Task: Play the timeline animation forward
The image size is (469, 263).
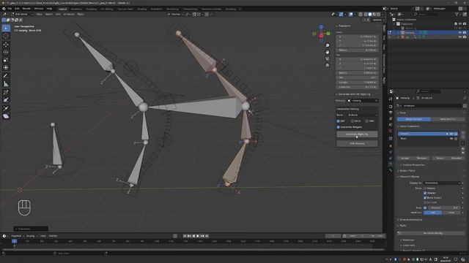Action: (x=198, y=236)
